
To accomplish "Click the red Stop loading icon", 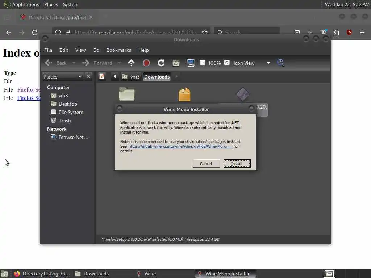I will [146, 63].
